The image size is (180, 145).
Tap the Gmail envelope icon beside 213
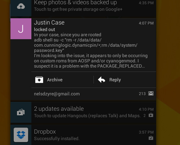pyautogui.click(x=151, y=94)
